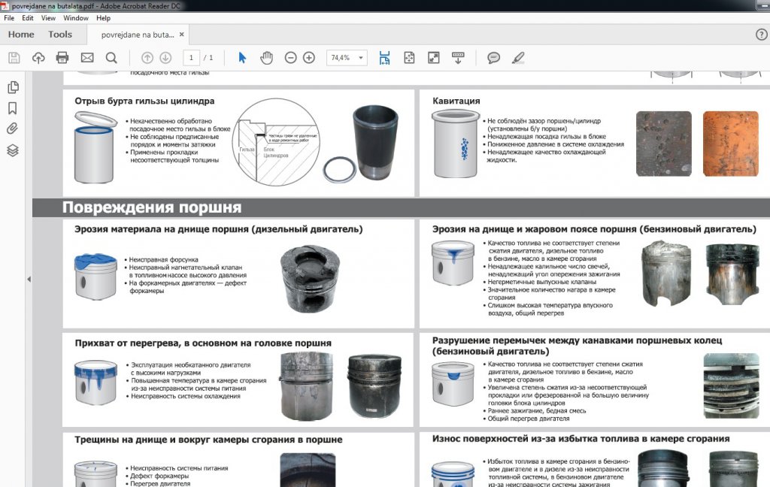Open the Bookmarks panel in sidebar
770x487 pixels.
13,108
